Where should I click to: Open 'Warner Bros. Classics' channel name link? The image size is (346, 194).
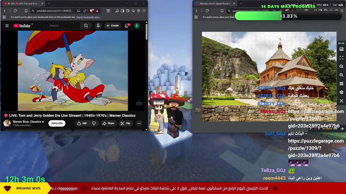(27, 122)
